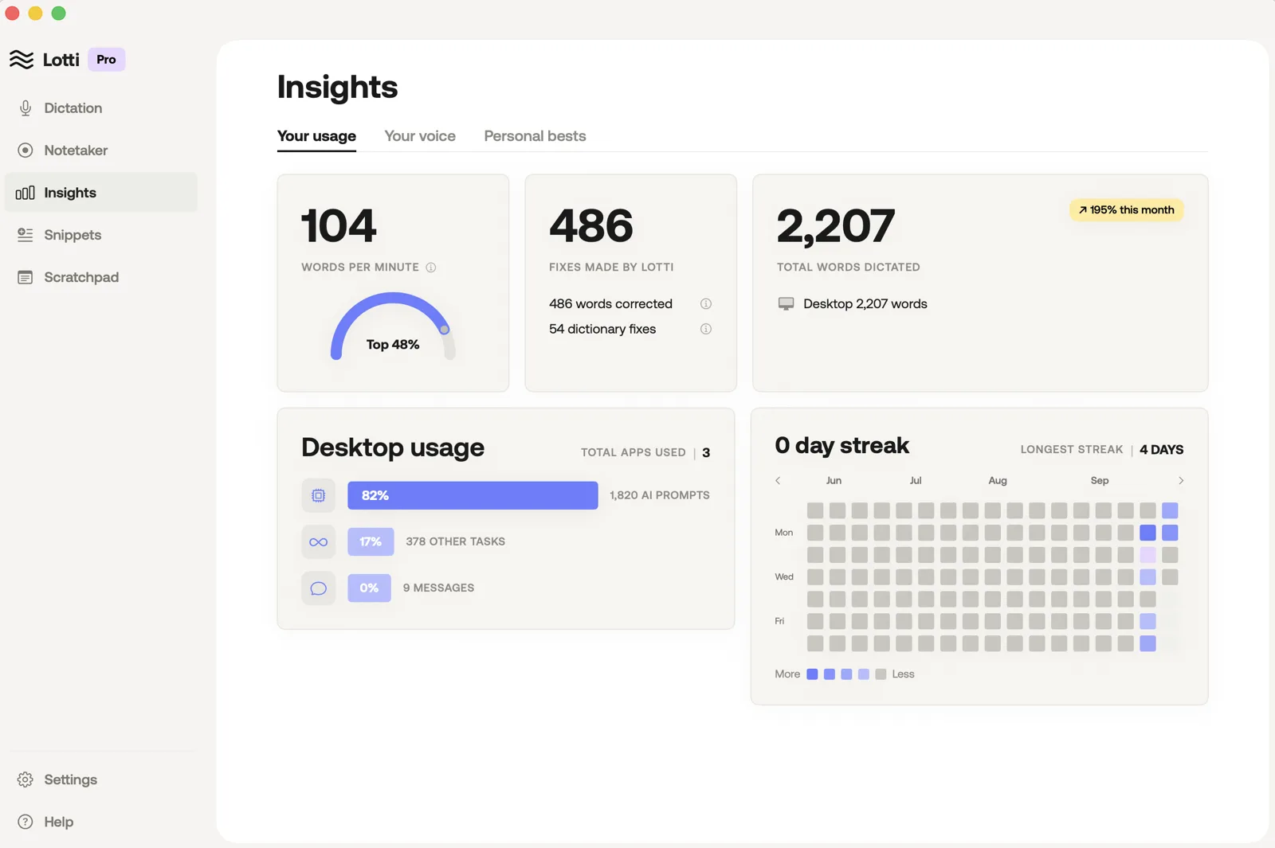The image size is (1275, 848).
Task: Click the Insights page title
Action: [337, 87]
